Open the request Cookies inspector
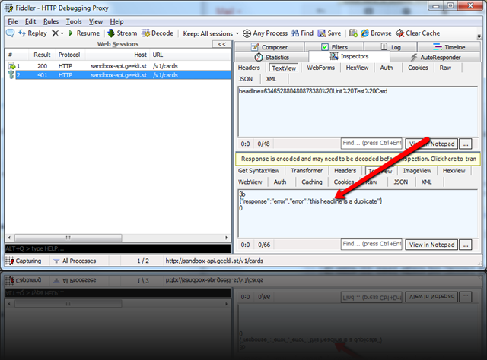This screenshot has height=360, width=487. click(x=418, y=68)
